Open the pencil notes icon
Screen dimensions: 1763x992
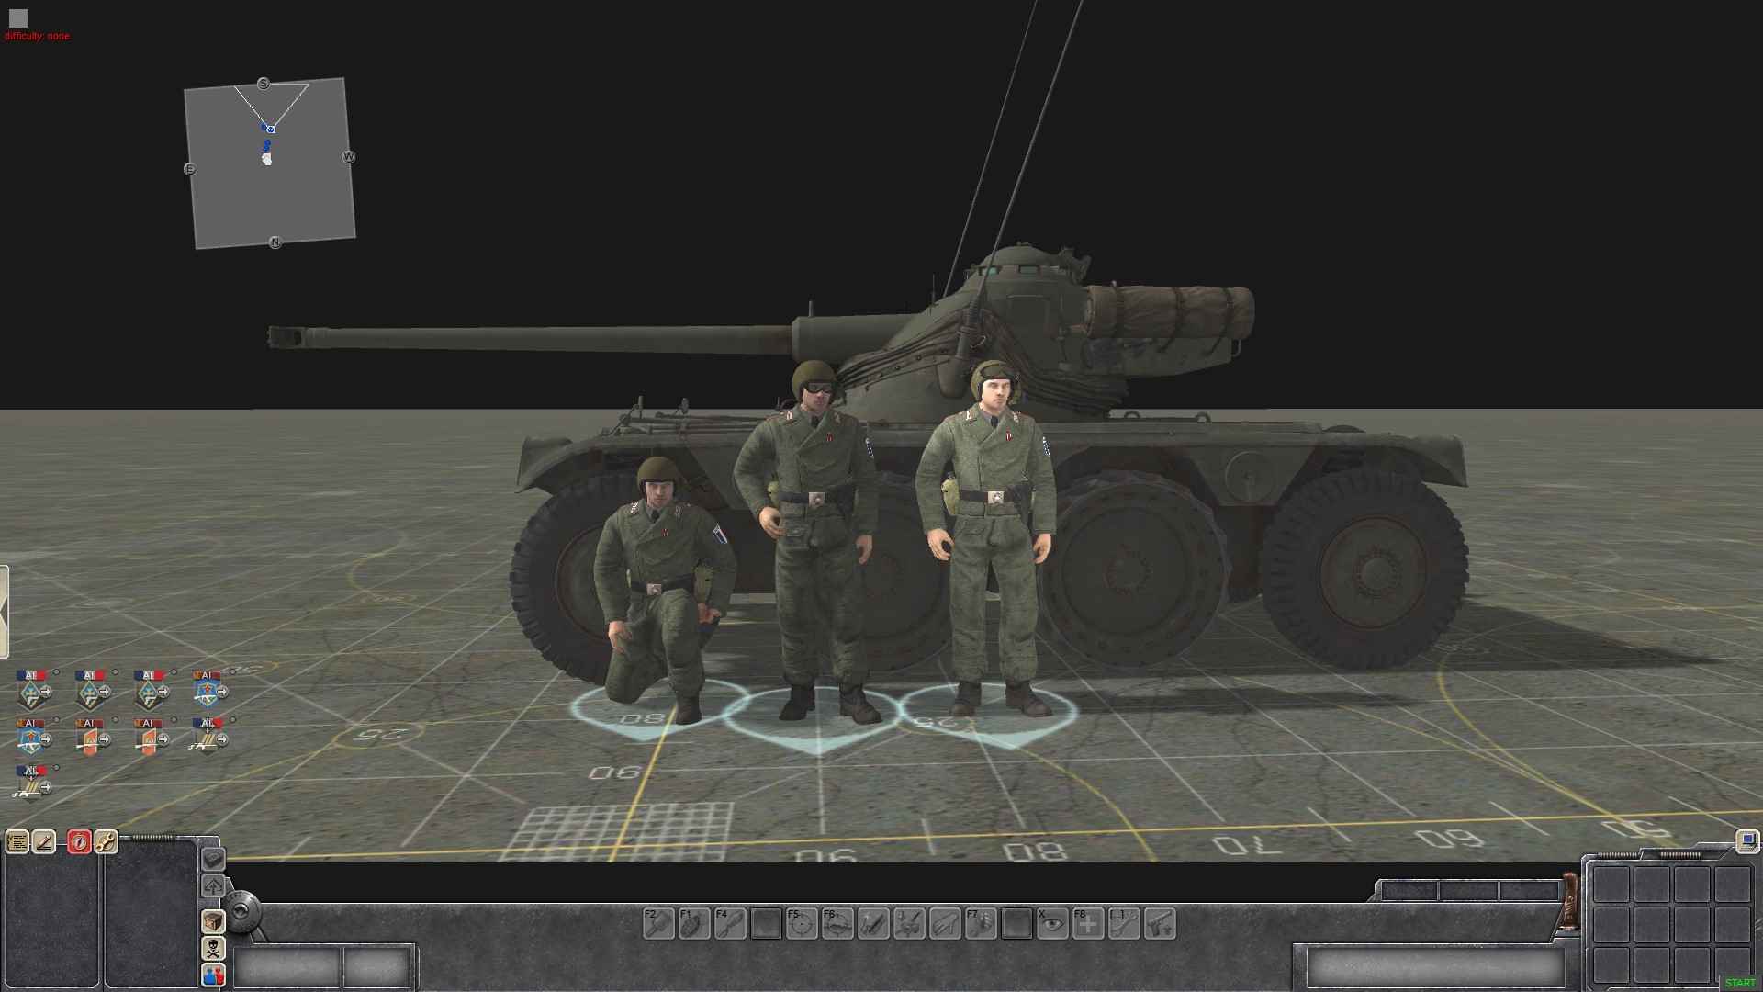[x=44, y=841]
